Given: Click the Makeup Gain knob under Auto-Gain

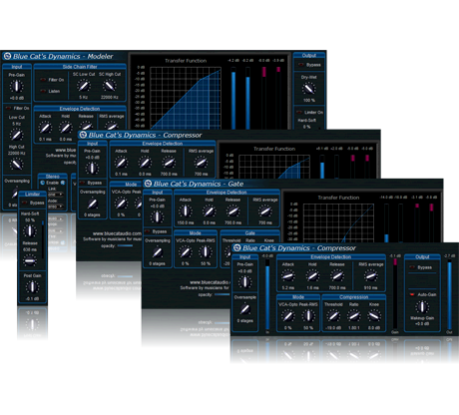Looking at the screenshot, I should pyautogui.click(x=422, y=307).
